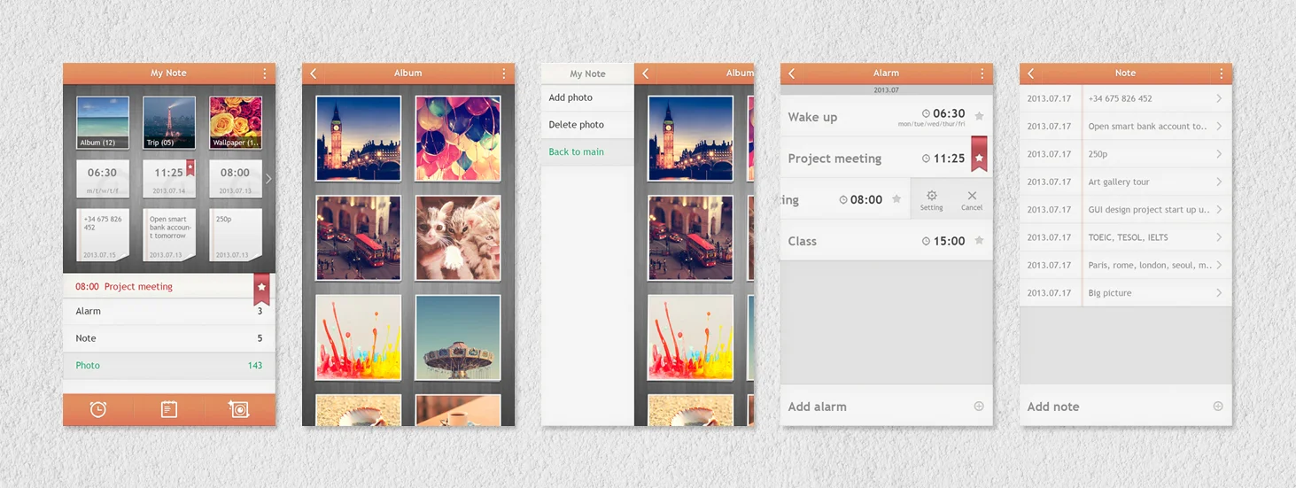The height and width of the screenshot is (488, 1296).
Task: Open the Album (12) thumbnail
Action: pos(103,123)
